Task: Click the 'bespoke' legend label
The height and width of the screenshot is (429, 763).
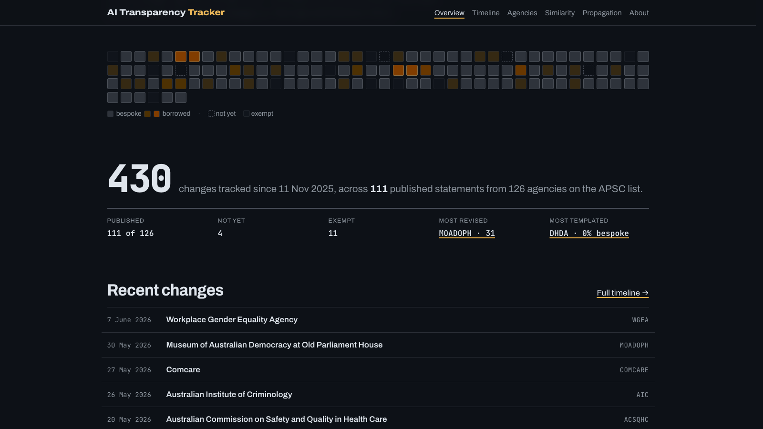Action: coord(129,113)
